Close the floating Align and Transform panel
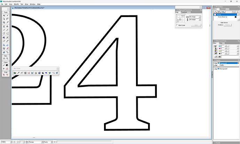The image size is (240, 144). point(200,7)
